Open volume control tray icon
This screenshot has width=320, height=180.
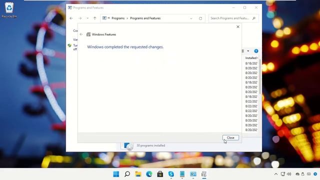point(289,174)
